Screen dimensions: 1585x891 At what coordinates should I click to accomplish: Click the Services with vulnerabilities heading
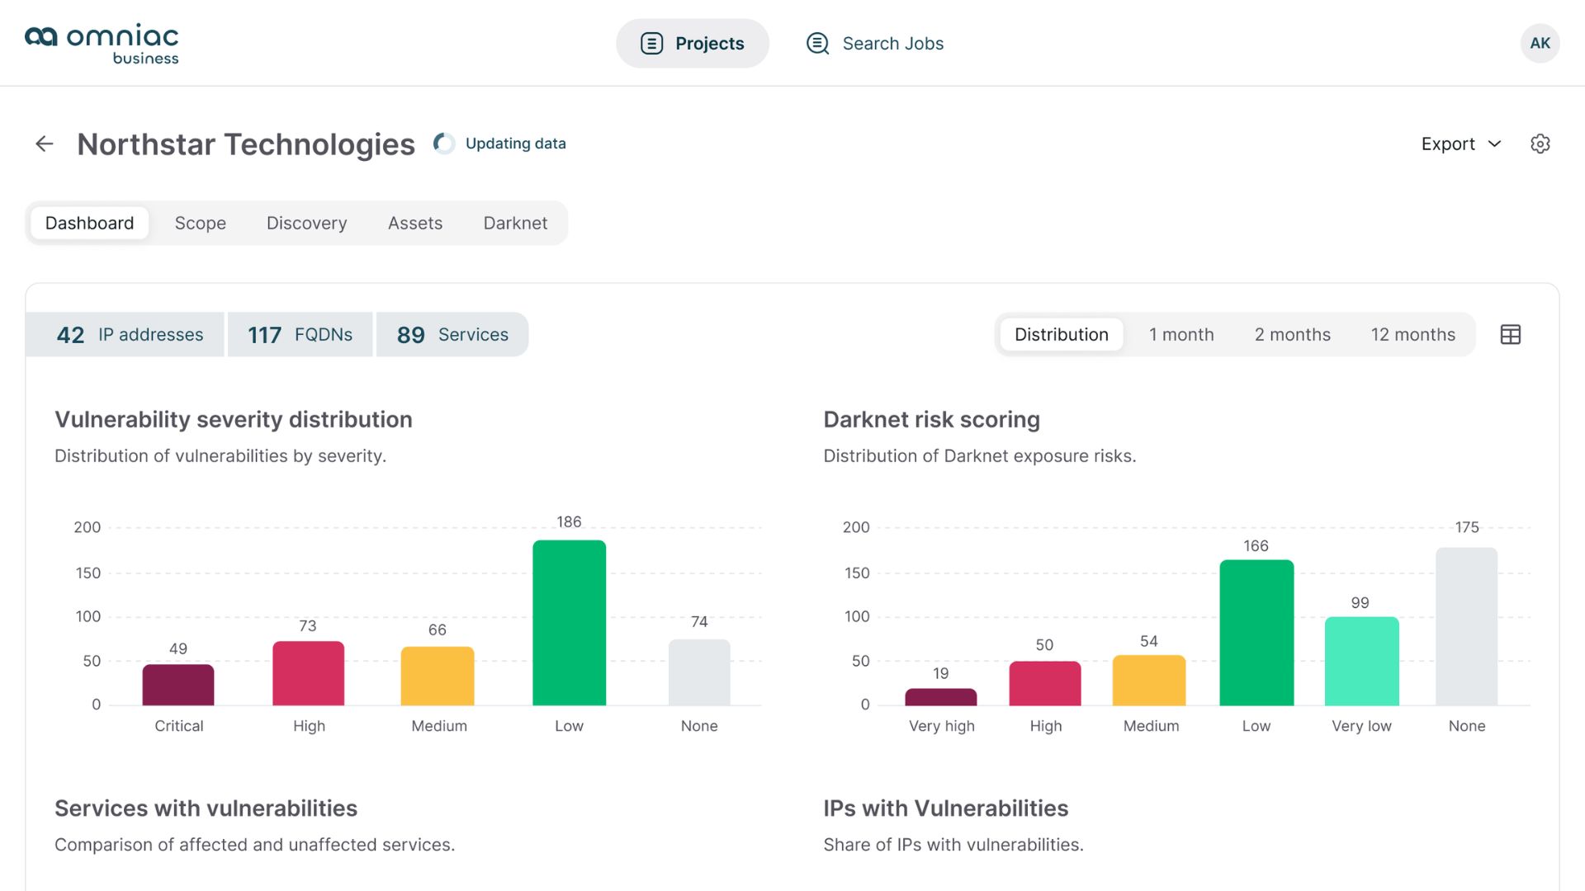[x=206, y=808]
